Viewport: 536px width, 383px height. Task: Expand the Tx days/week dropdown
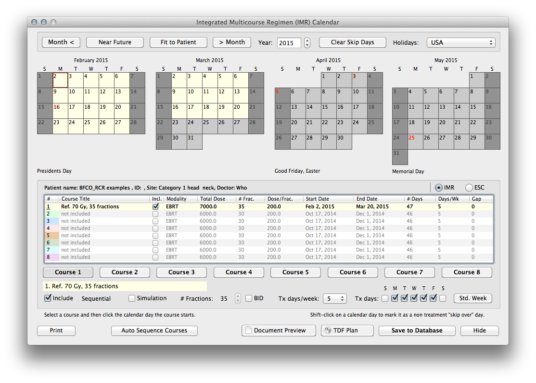coord(334,298)
